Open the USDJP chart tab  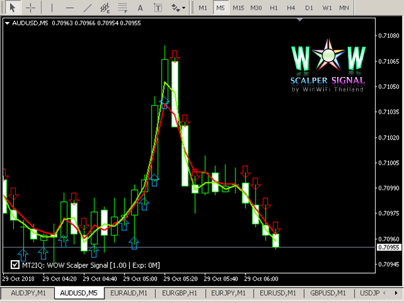370,293
